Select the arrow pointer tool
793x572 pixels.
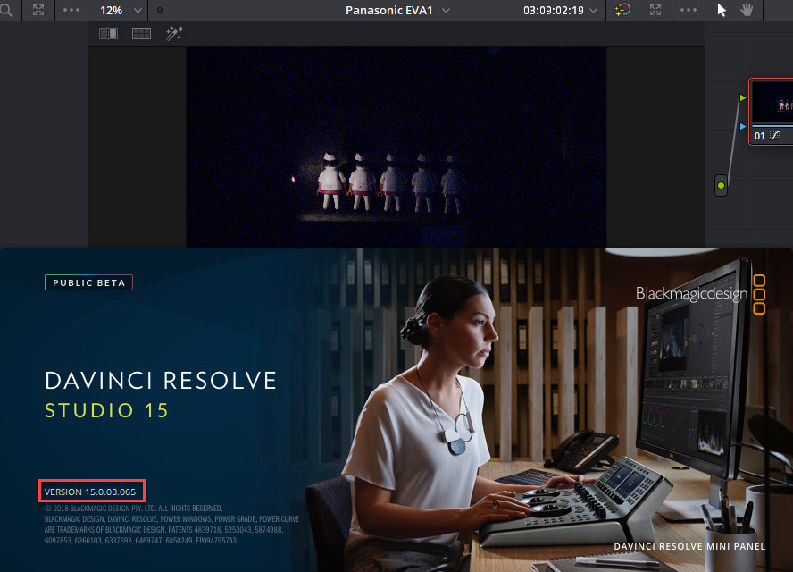[x=722, y=10]
